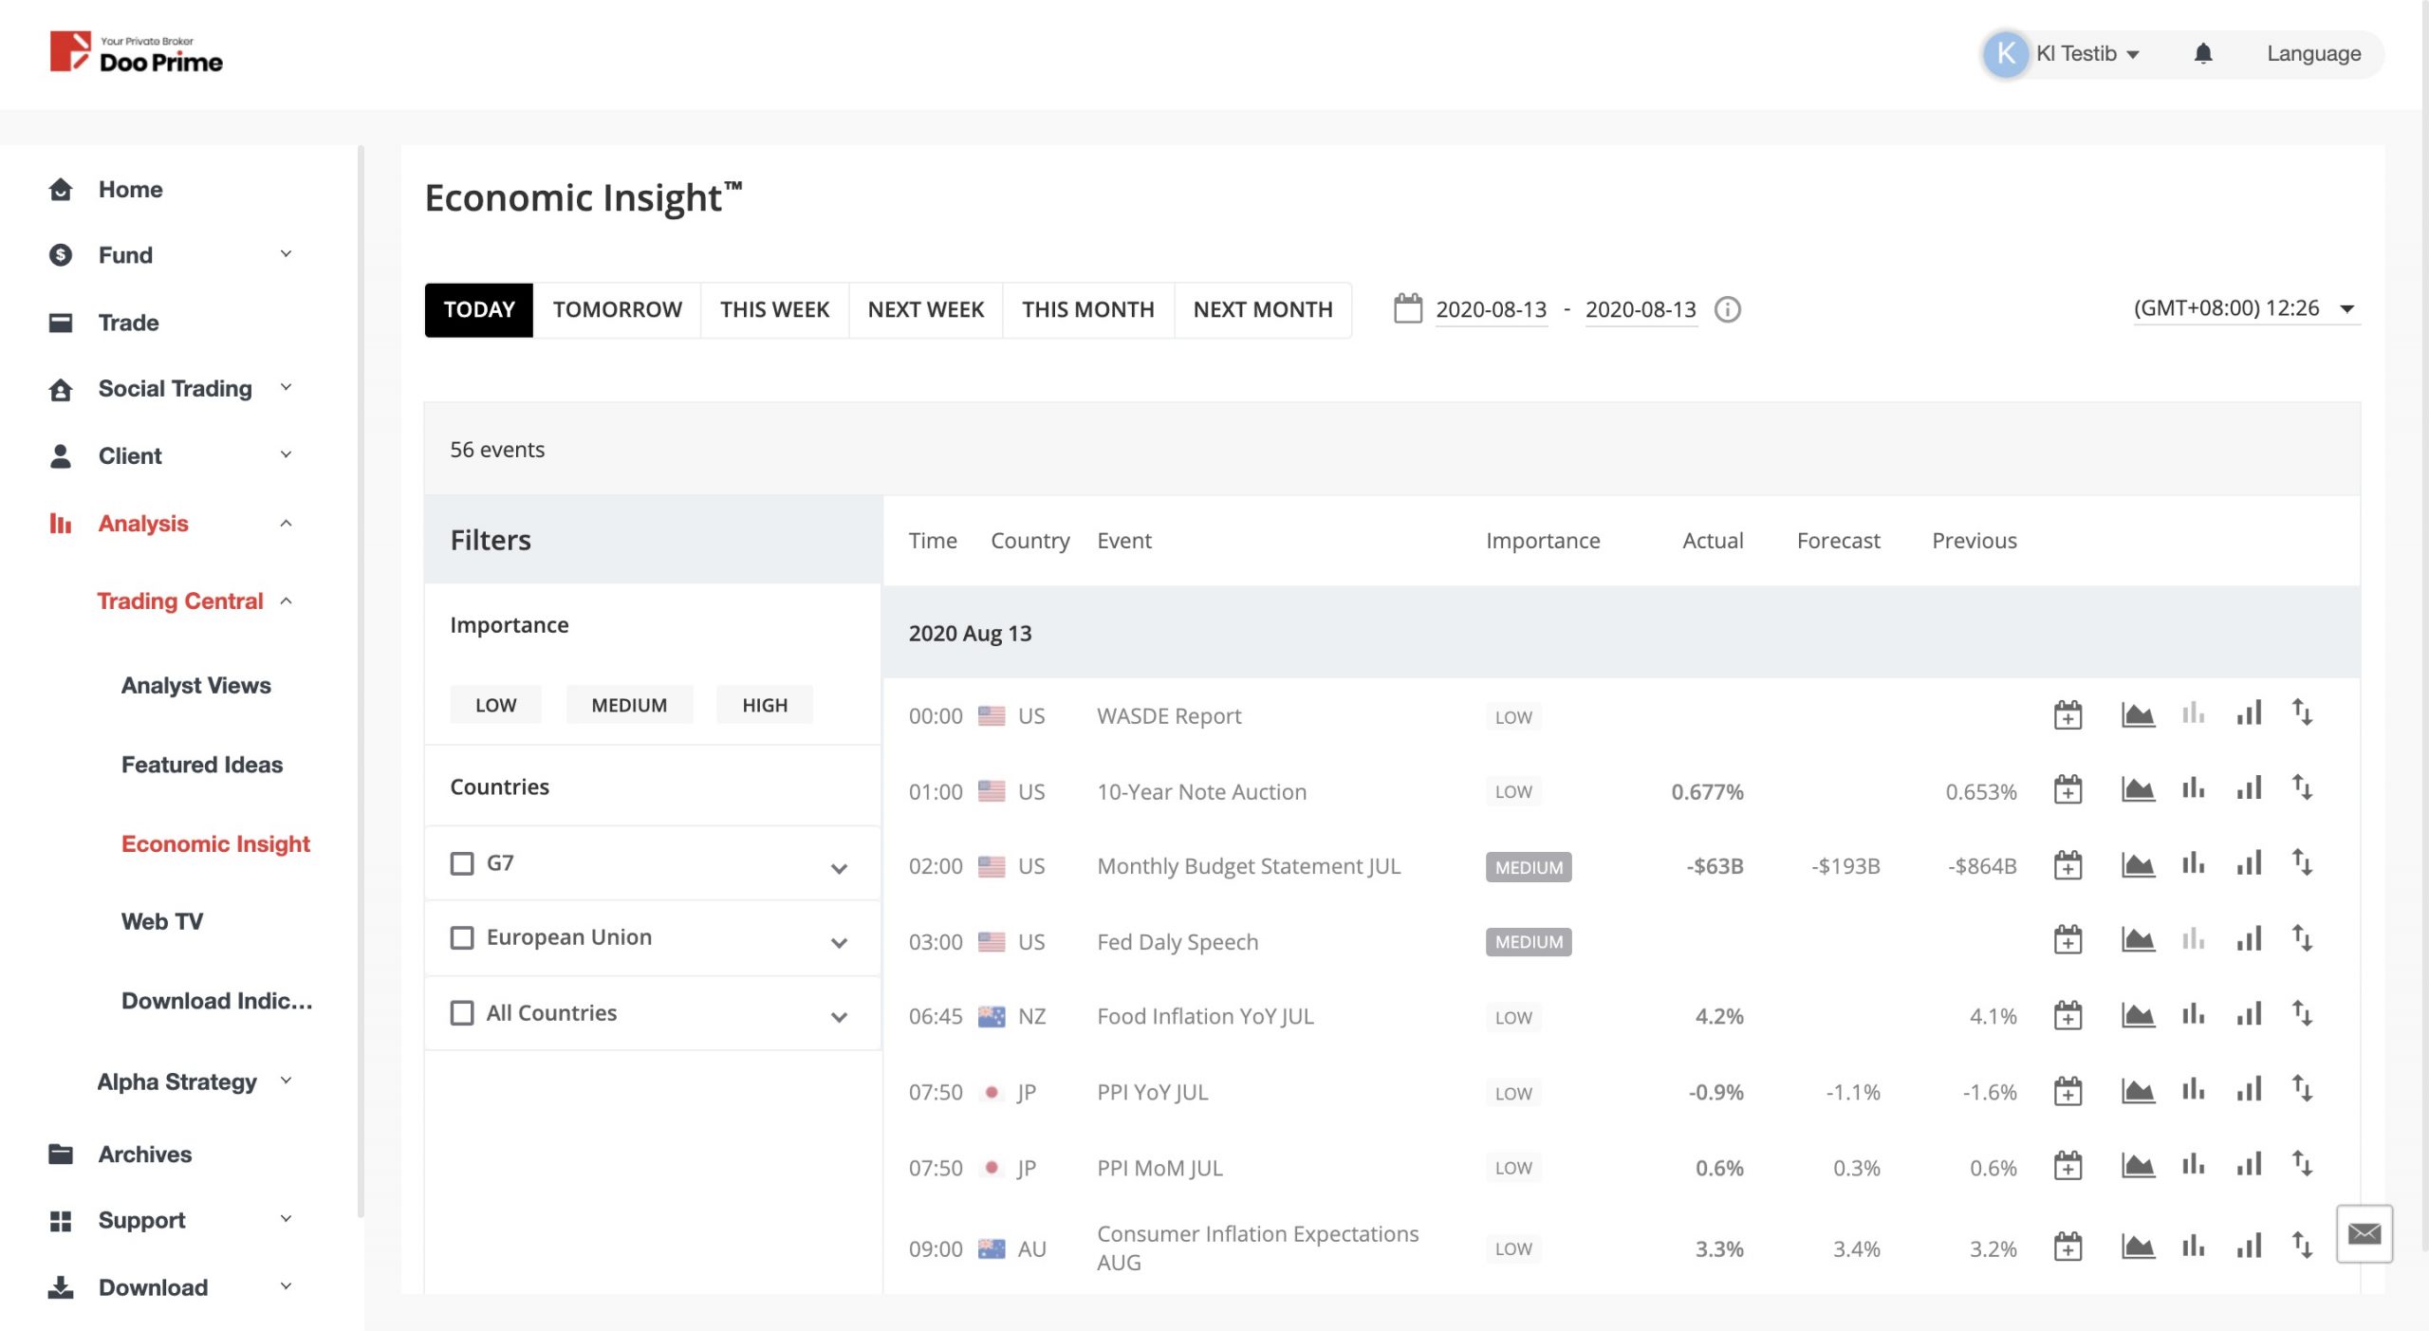Open area chart for PPI MoM JUL

pos(2138,1165)
